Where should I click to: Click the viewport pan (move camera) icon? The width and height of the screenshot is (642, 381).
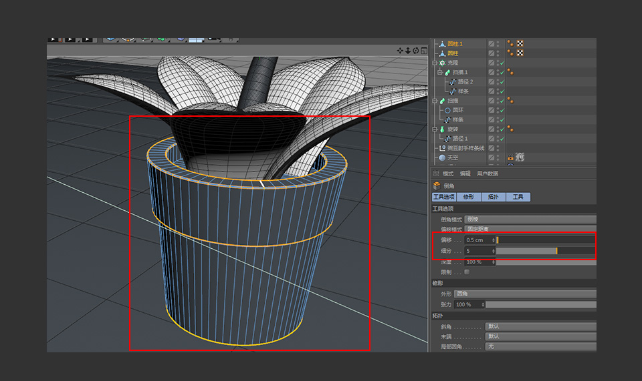(401, 51)
